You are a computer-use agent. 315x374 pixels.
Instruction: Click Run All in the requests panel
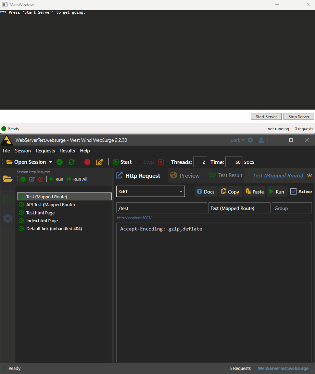point(77,179)
